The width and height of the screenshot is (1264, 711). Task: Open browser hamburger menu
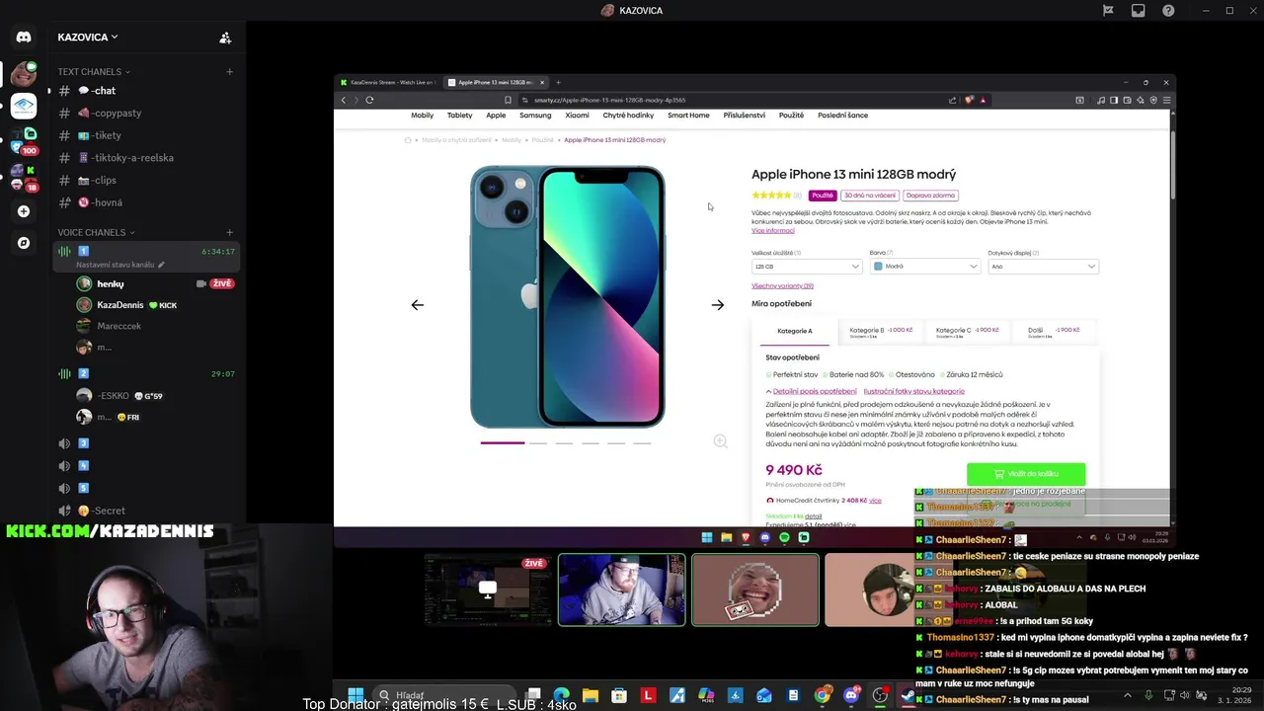[1167, 100]
